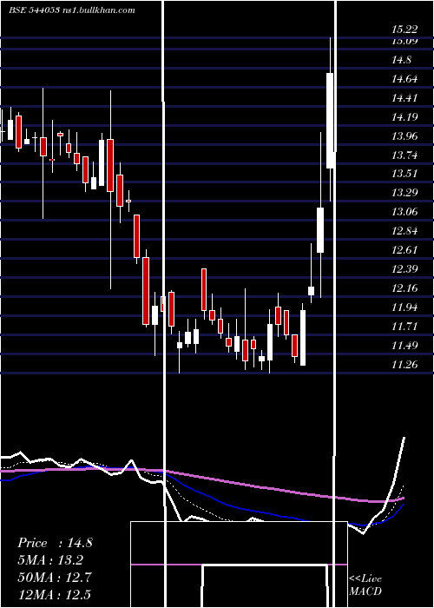Click the 13.96 price axis label
Screen dimensions: 434x608
(x=404, y=136)
